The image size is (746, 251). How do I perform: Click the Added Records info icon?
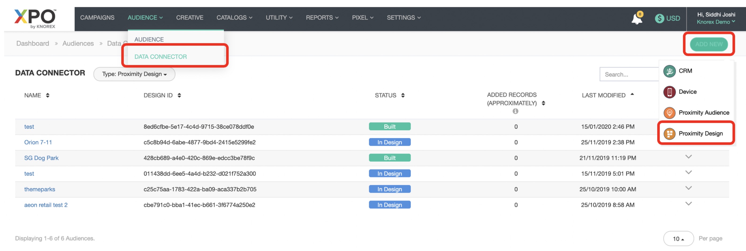[x=515, y=111]
